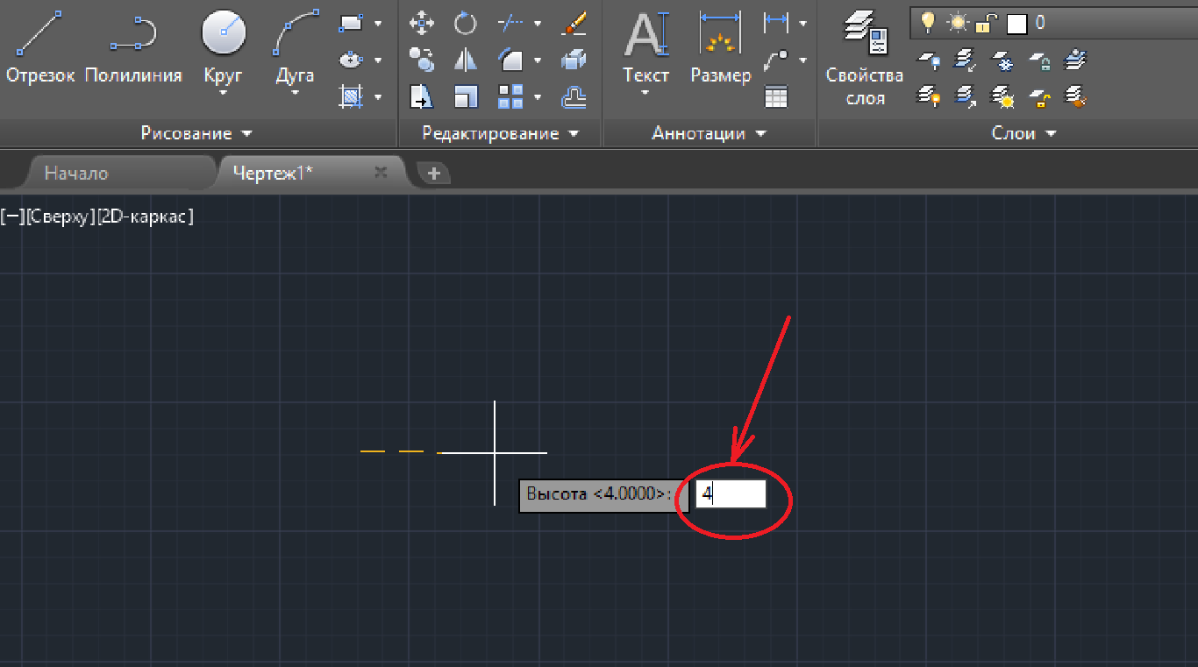Insert a Table from Annotations panel

[x=776, y=96]
